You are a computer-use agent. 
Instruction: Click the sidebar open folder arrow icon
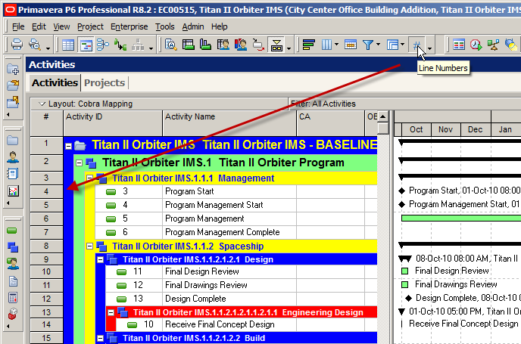pyautogui.click(x=13, y=85)
